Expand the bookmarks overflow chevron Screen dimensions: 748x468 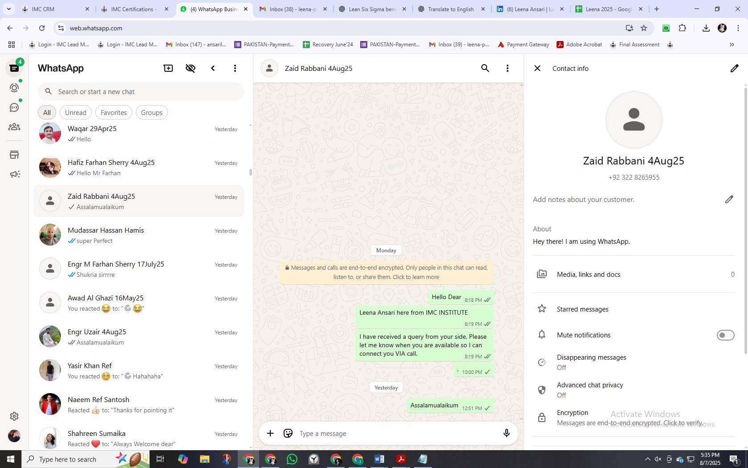[732, 45]
